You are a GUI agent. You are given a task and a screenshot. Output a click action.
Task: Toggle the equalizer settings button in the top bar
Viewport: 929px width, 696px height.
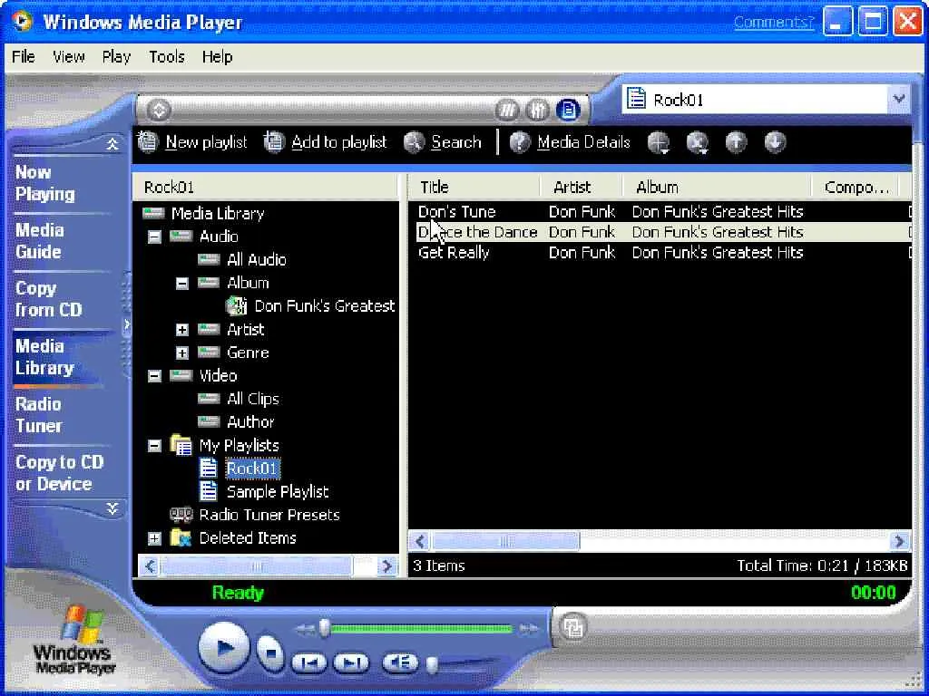(x=537, y=110)
